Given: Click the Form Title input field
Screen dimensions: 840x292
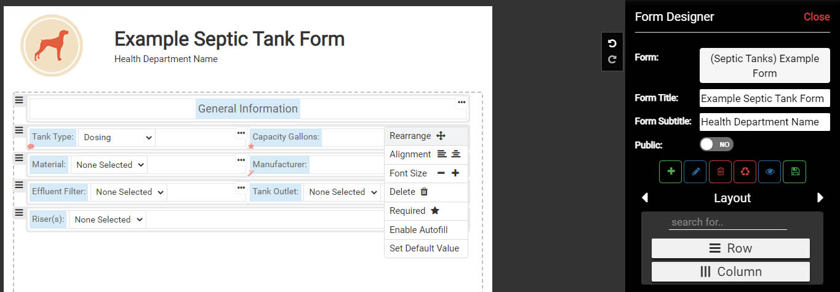Looking at the screenshot, I should click(765, 98).
